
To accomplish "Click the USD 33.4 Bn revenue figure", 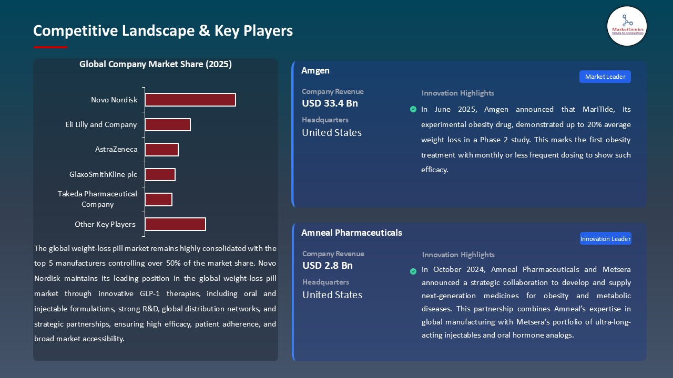I will [x=330, y=103].
